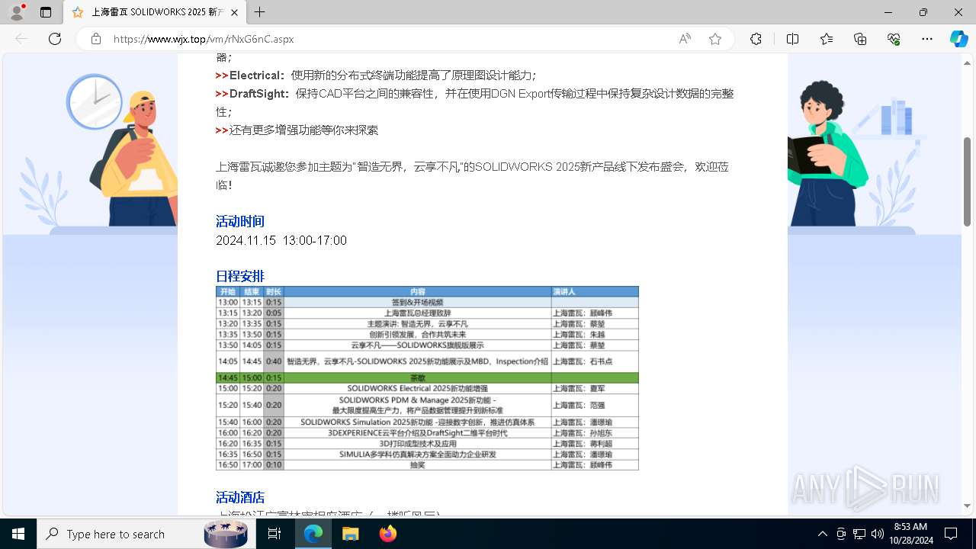Click speaker cell 上海雷瓦：石书点

(595, 361)
